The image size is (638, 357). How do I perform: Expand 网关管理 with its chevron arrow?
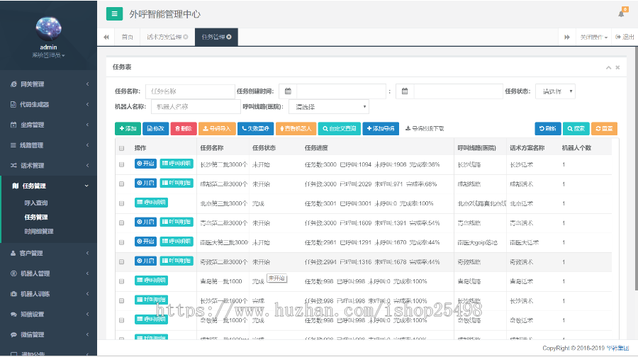pyautogui.click(x=87, y=84)
